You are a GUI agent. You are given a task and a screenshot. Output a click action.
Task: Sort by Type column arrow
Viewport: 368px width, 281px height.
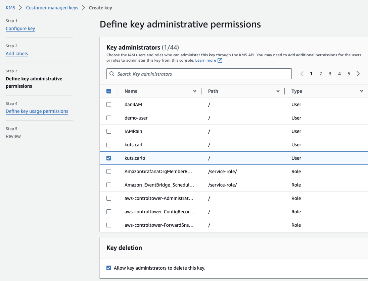click(361, 91)
